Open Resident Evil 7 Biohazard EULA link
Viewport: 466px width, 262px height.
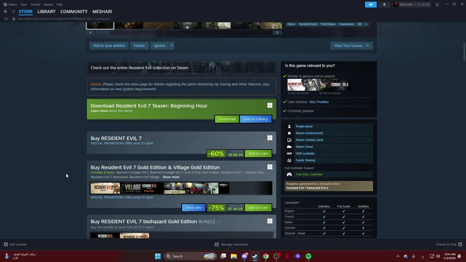pos(307,188)
